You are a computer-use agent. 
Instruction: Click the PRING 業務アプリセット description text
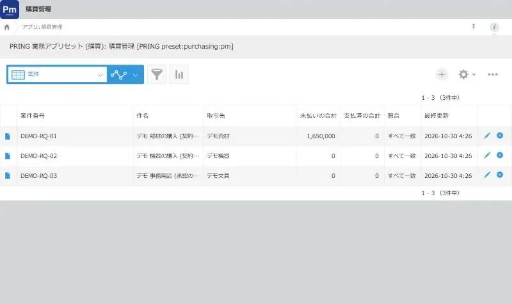tap(122, 46)
